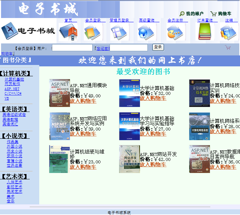Open the 英语过级试卷 category link
Screen dimensions: 240x215
point(14,114)
